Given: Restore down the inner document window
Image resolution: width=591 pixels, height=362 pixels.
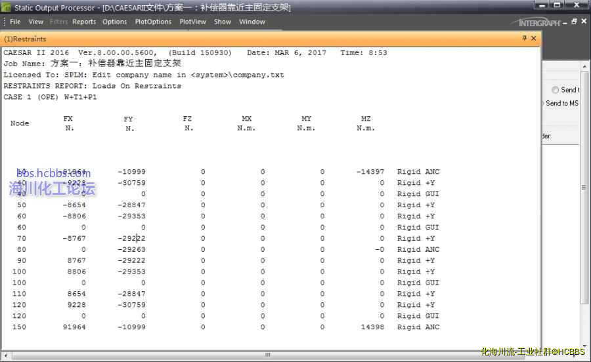Looking at the screenshot, I should [x=574, y=22].
